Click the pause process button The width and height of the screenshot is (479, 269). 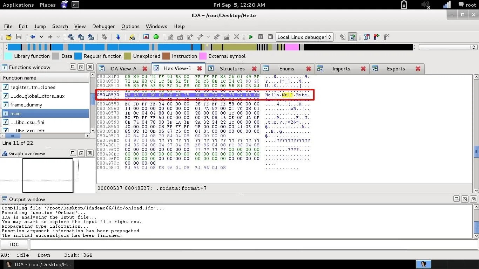[x=261, y=37]
